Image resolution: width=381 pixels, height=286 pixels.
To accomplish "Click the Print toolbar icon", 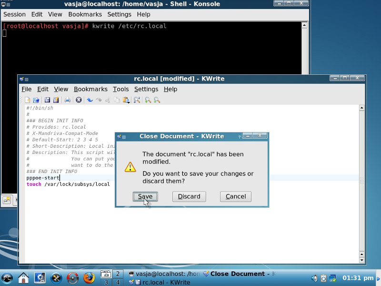I will (68, 100).
